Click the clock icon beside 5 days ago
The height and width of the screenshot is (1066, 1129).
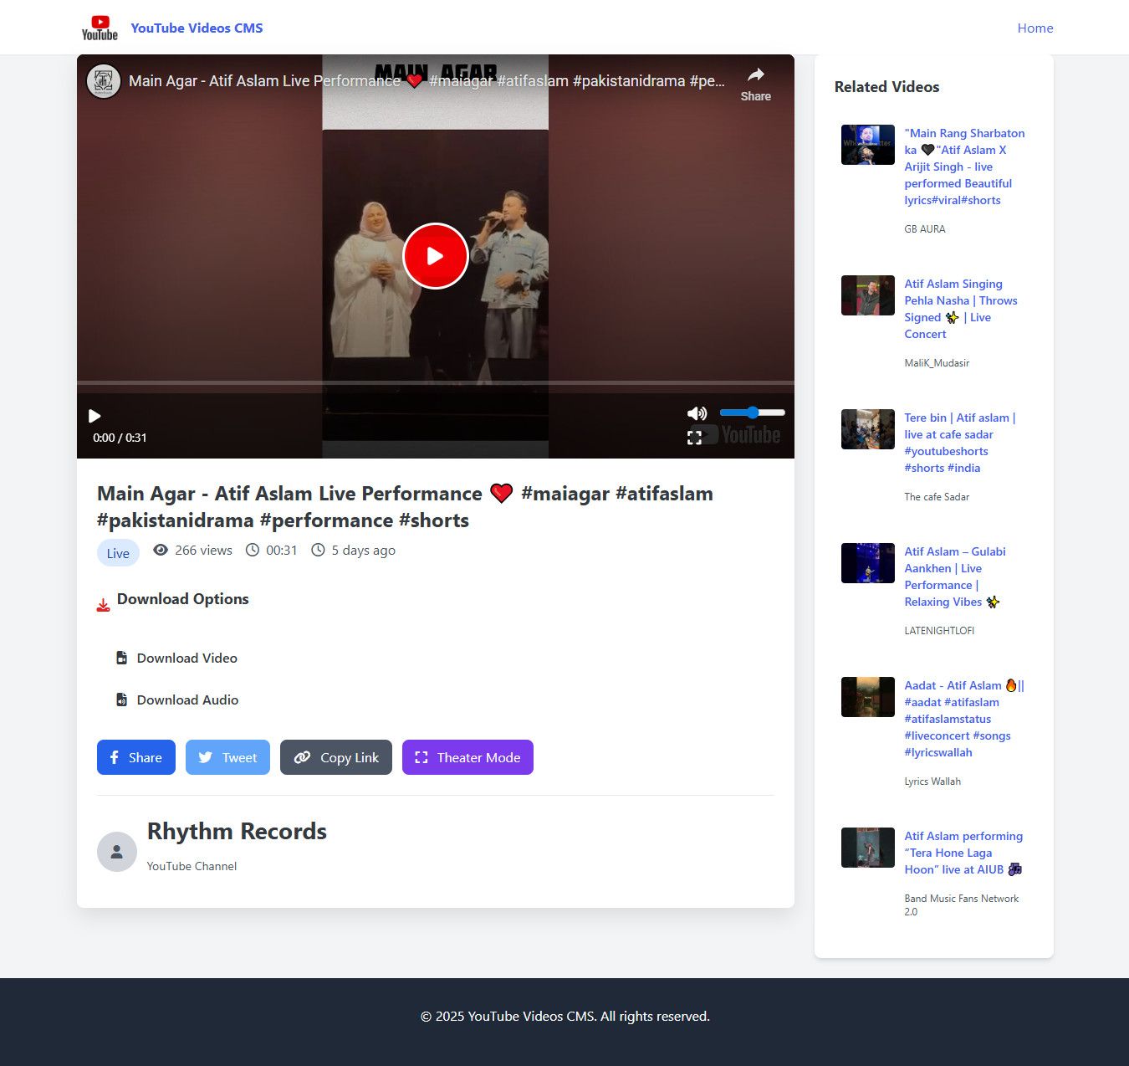pyautogui.click(x=318, y=550)
